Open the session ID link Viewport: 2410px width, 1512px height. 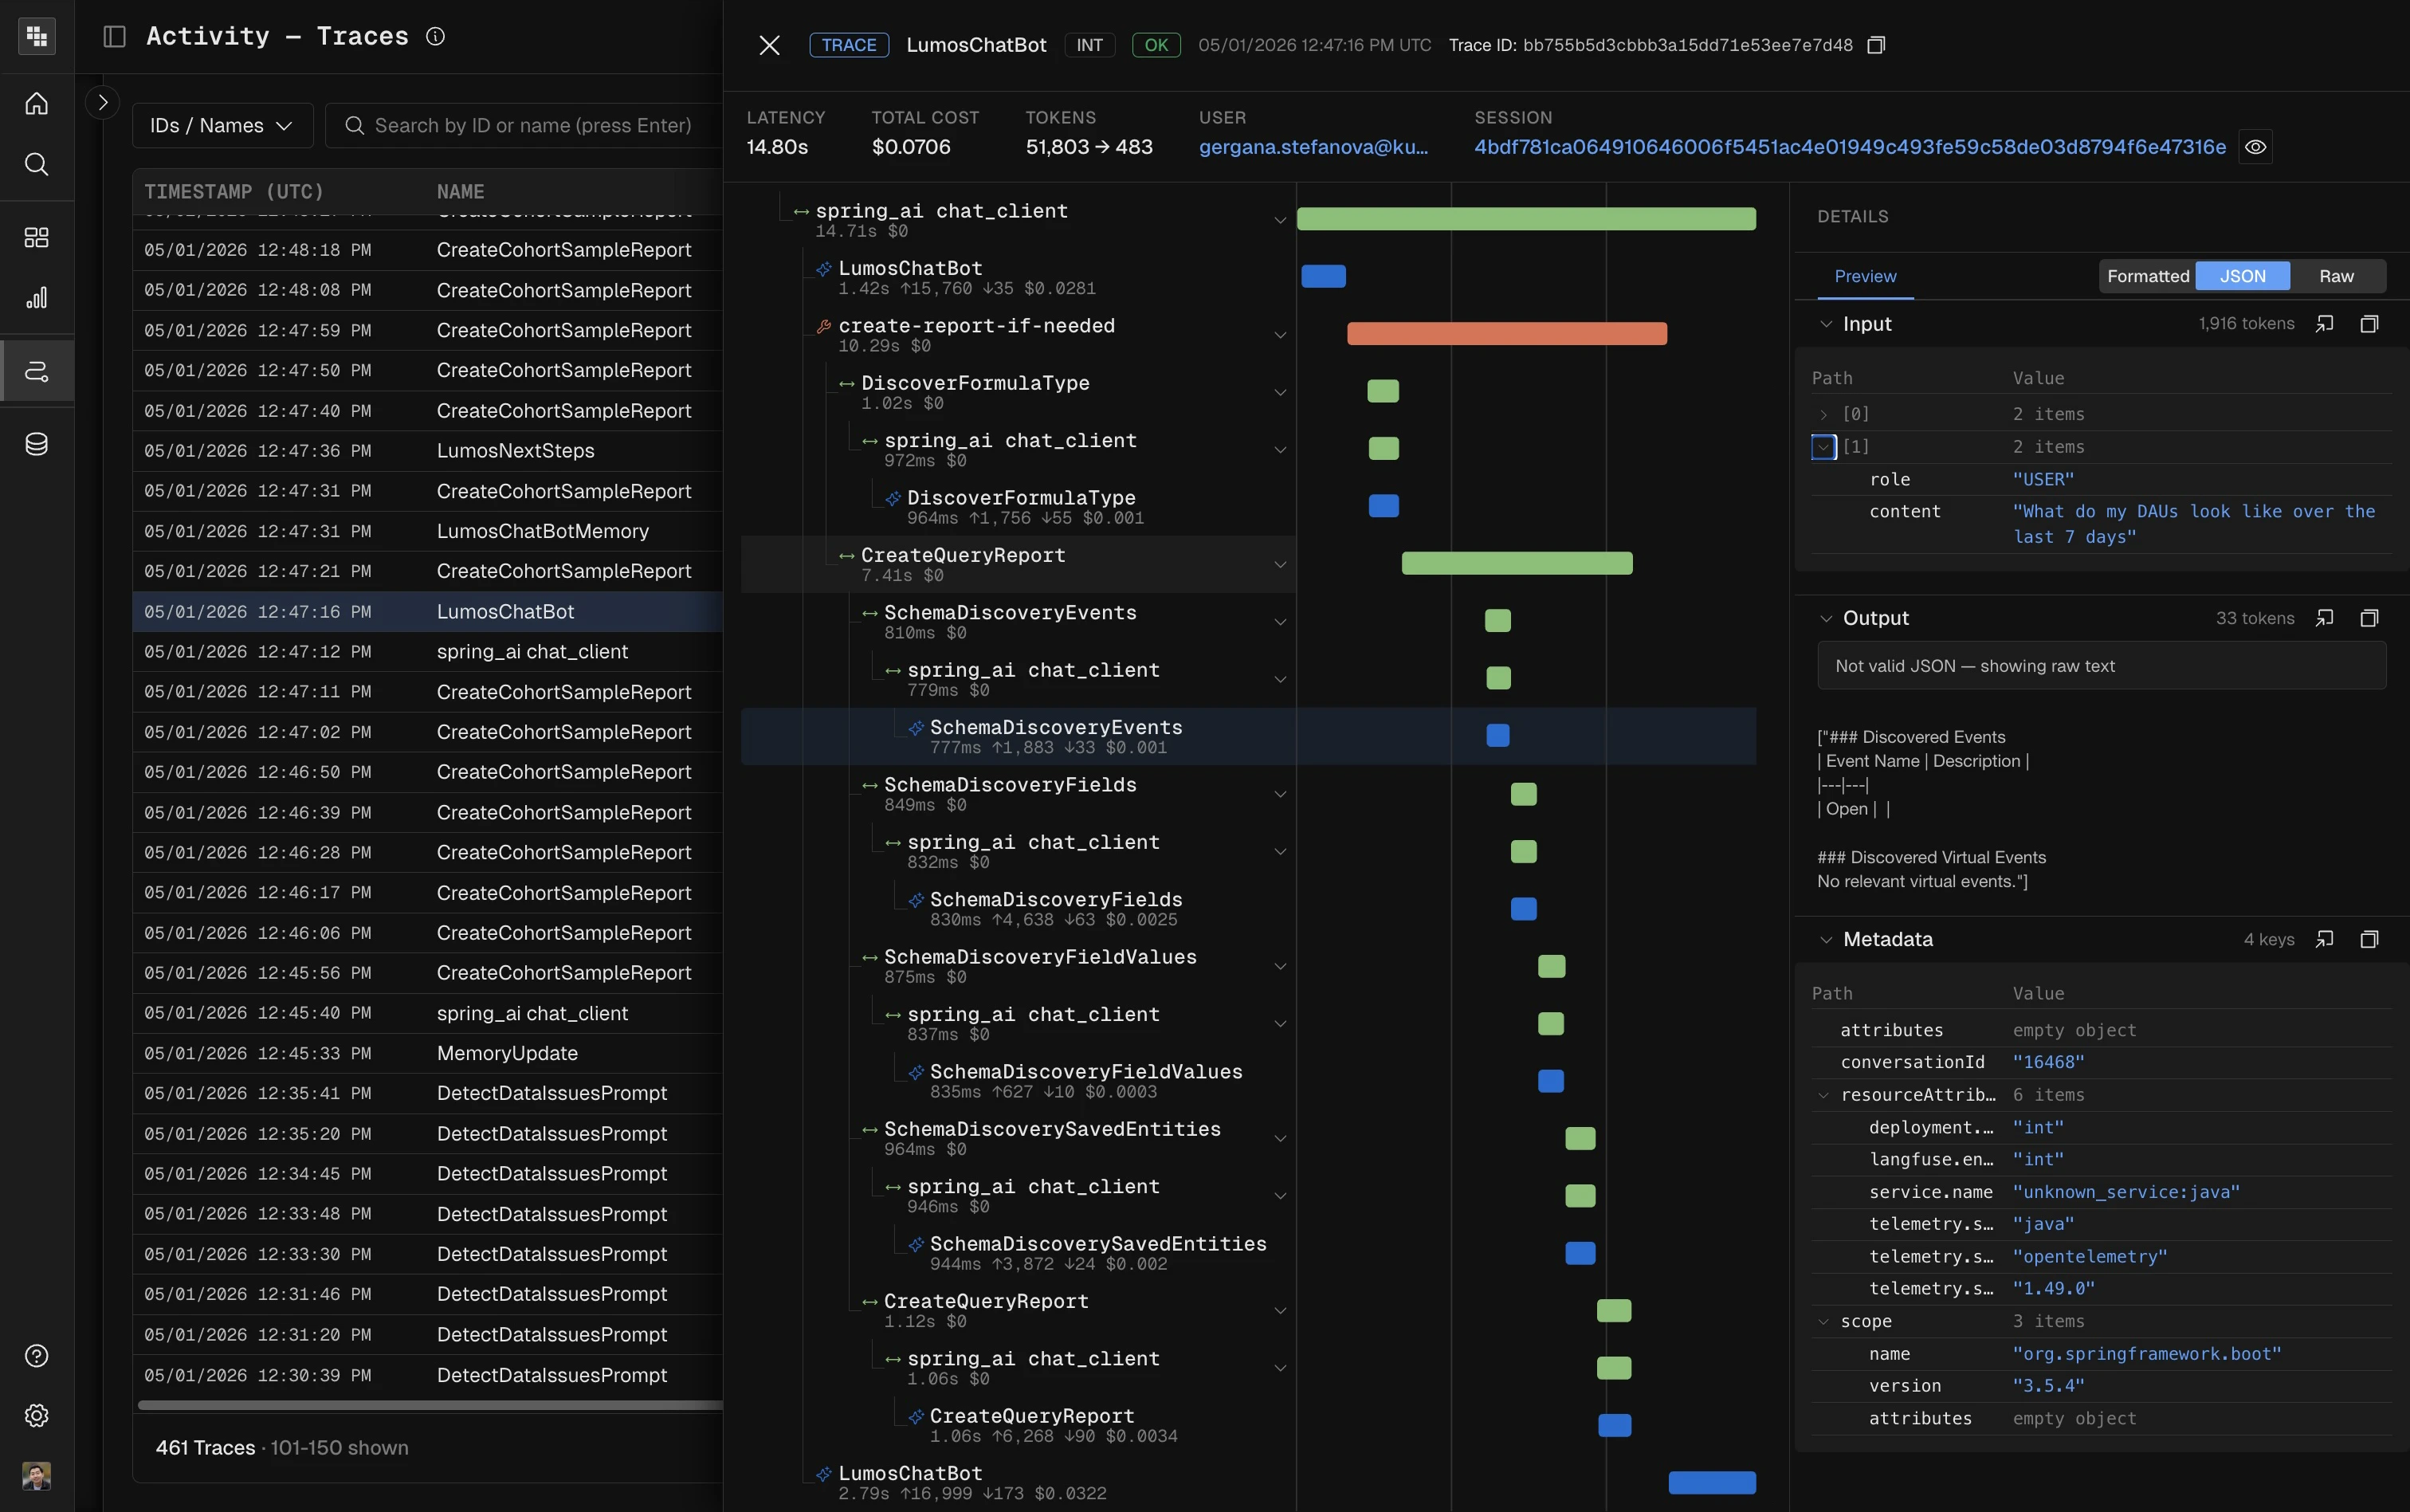tap(1849, 147)
